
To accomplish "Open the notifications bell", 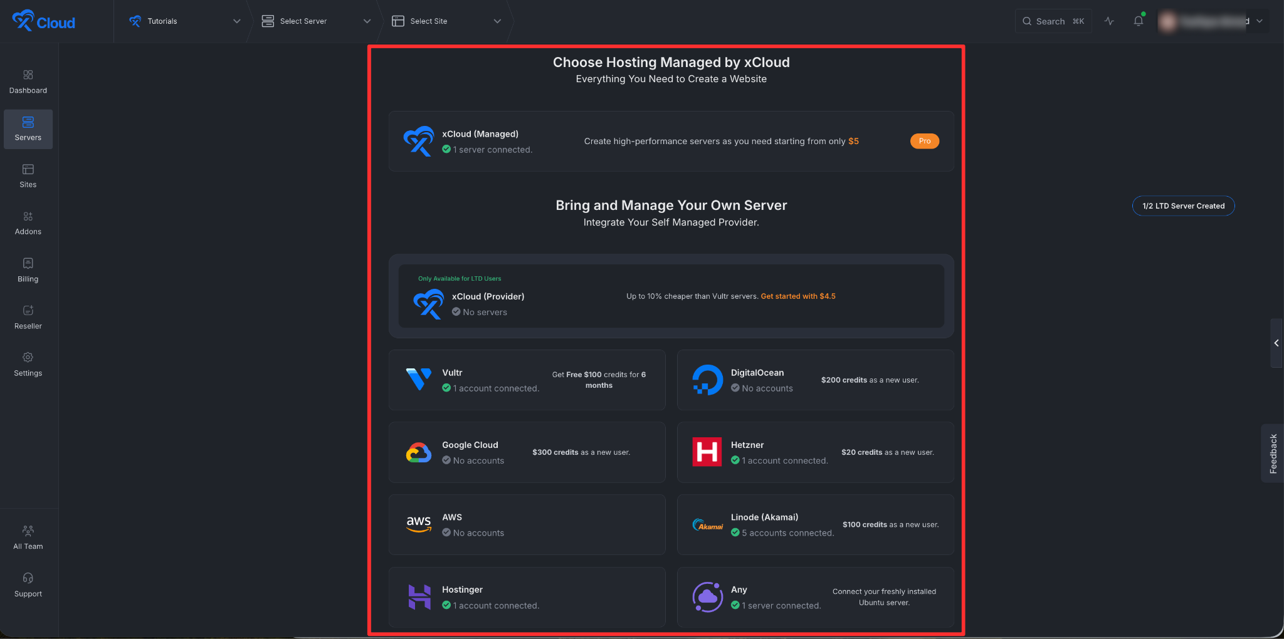I will 1139,21.
